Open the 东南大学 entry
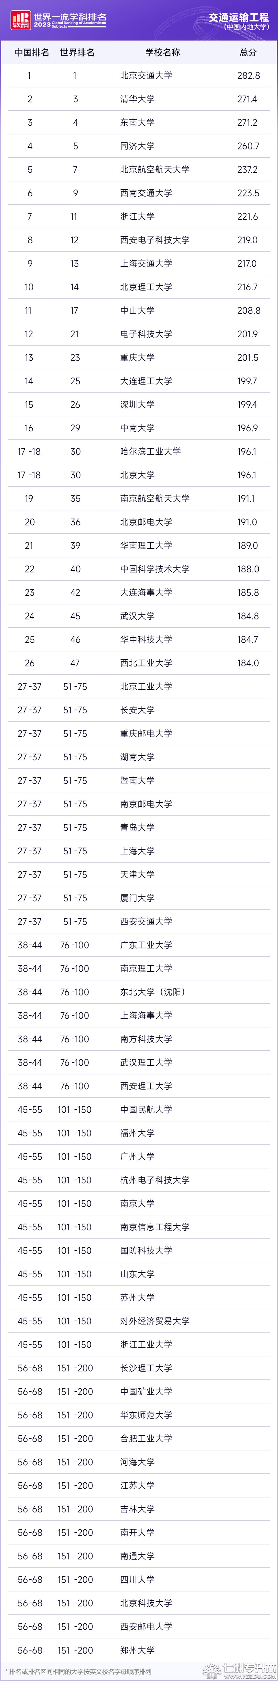This screenshot has width=278, height=1681. 137,123
